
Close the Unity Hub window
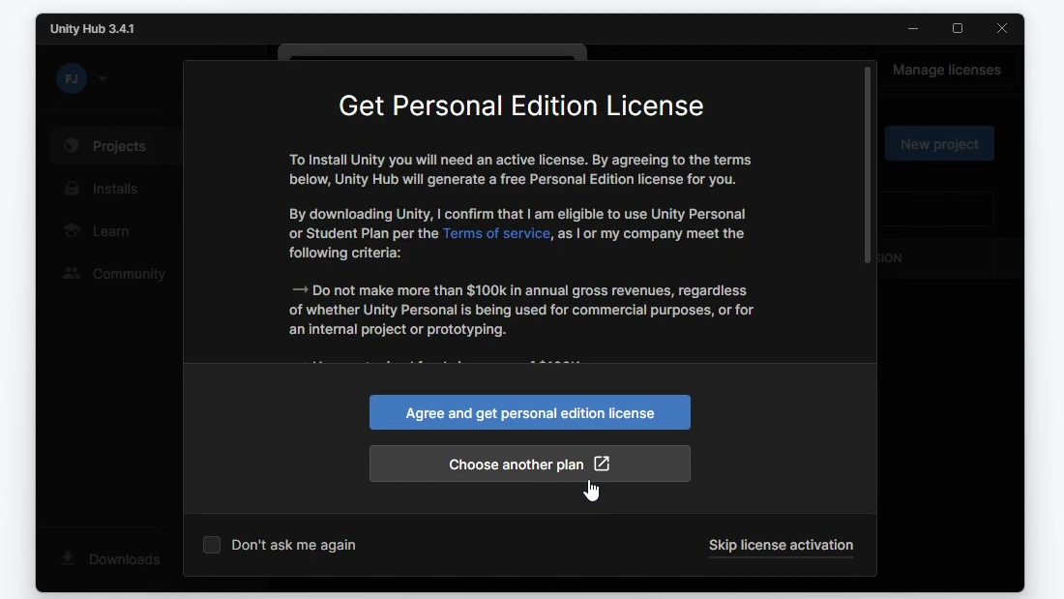[1001, 28]
